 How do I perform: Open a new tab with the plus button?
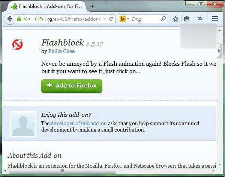click(x=92, y=6)
